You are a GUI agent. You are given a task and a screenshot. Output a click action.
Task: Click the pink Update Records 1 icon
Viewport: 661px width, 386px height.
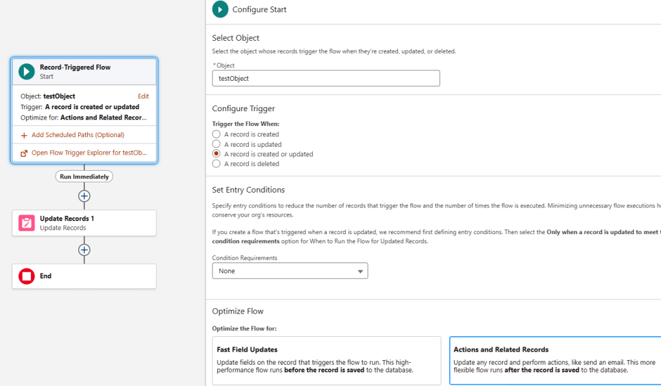(26, 223)
